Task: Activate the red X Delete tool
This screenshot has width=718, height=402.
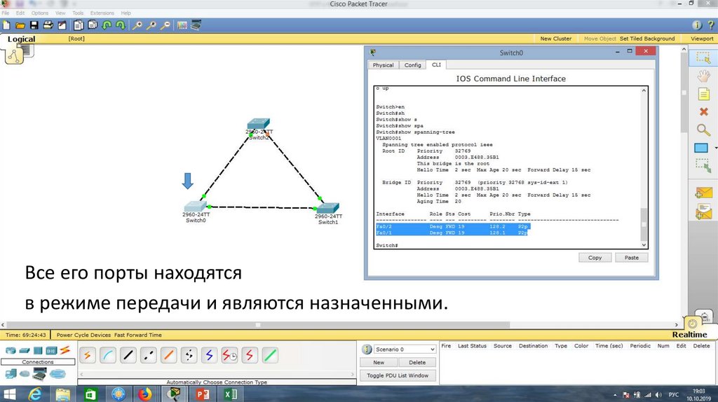Action: click(704, 111)
